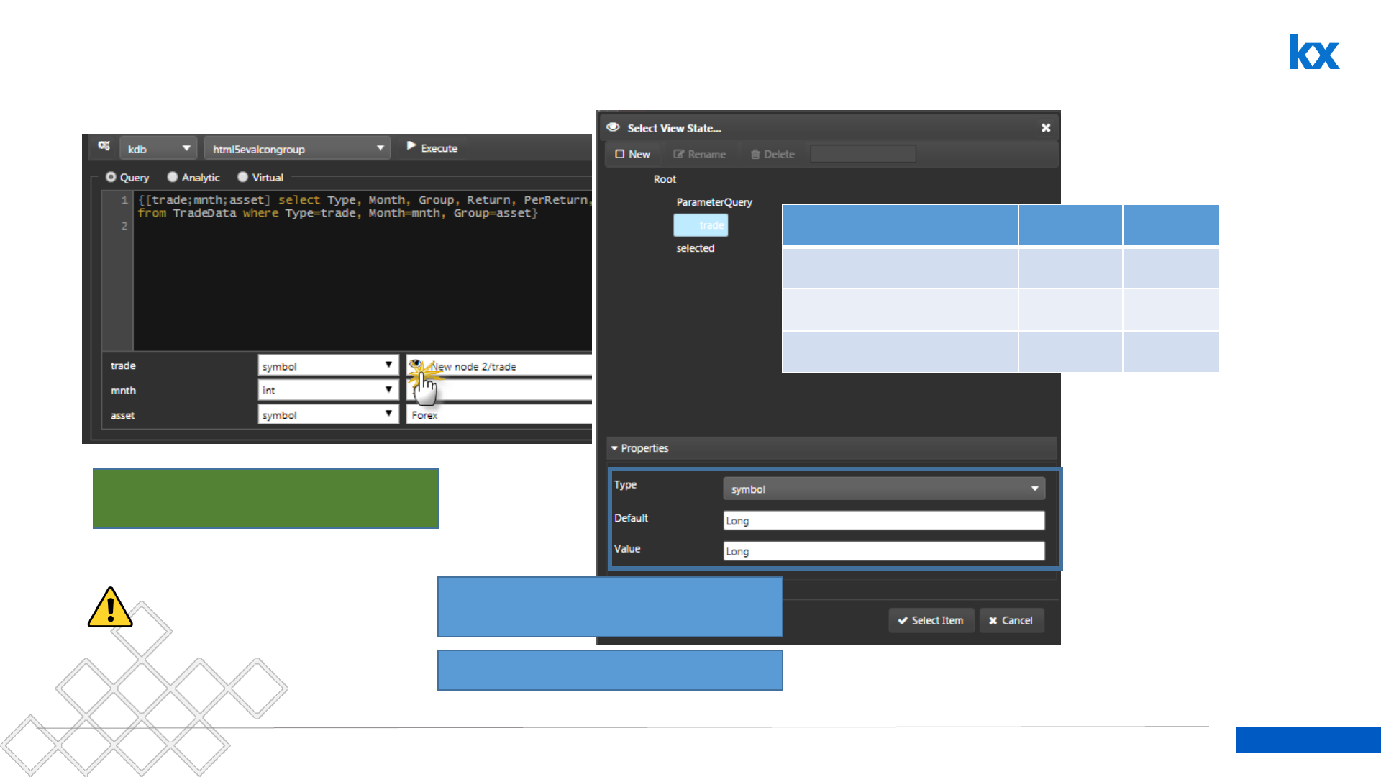Close the Select View State dialog
This screenshot has width=1381, height=777.
[x=1046, y=128]
